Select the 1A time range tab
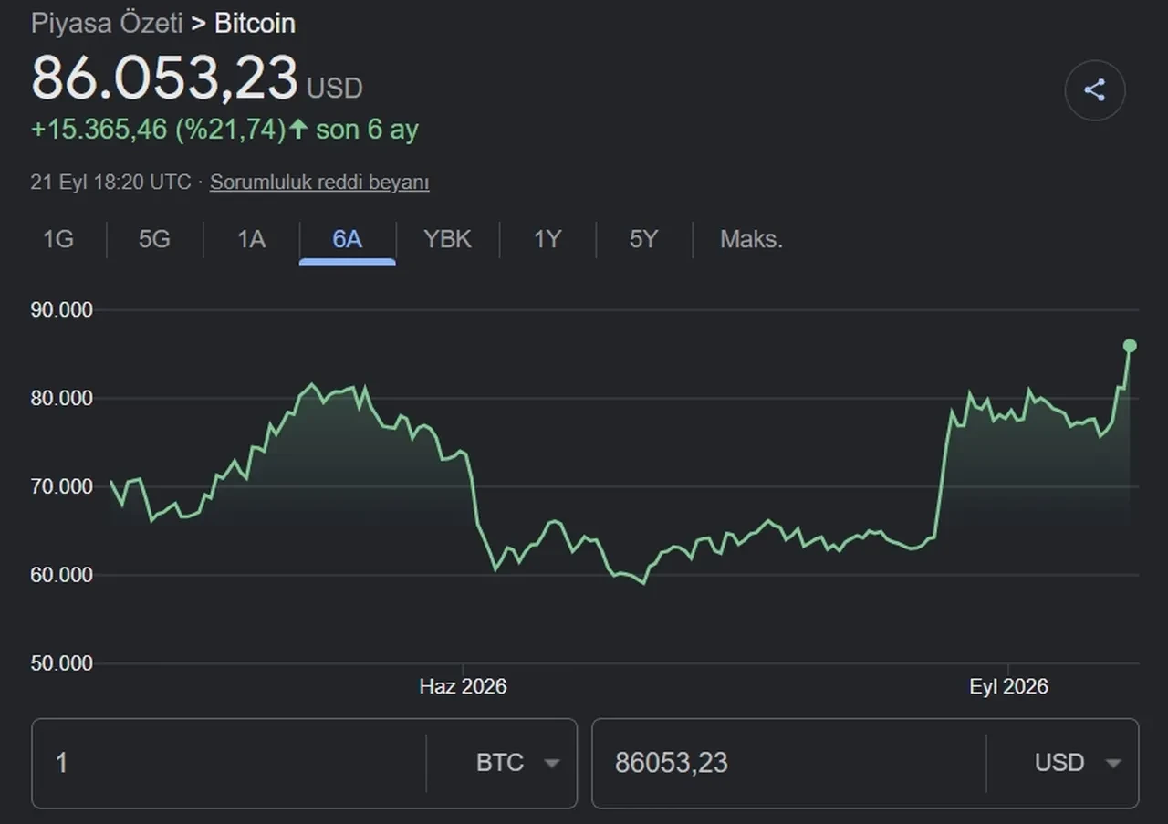The height and width of the screenshot is (824, 1168). pos(251,239)
